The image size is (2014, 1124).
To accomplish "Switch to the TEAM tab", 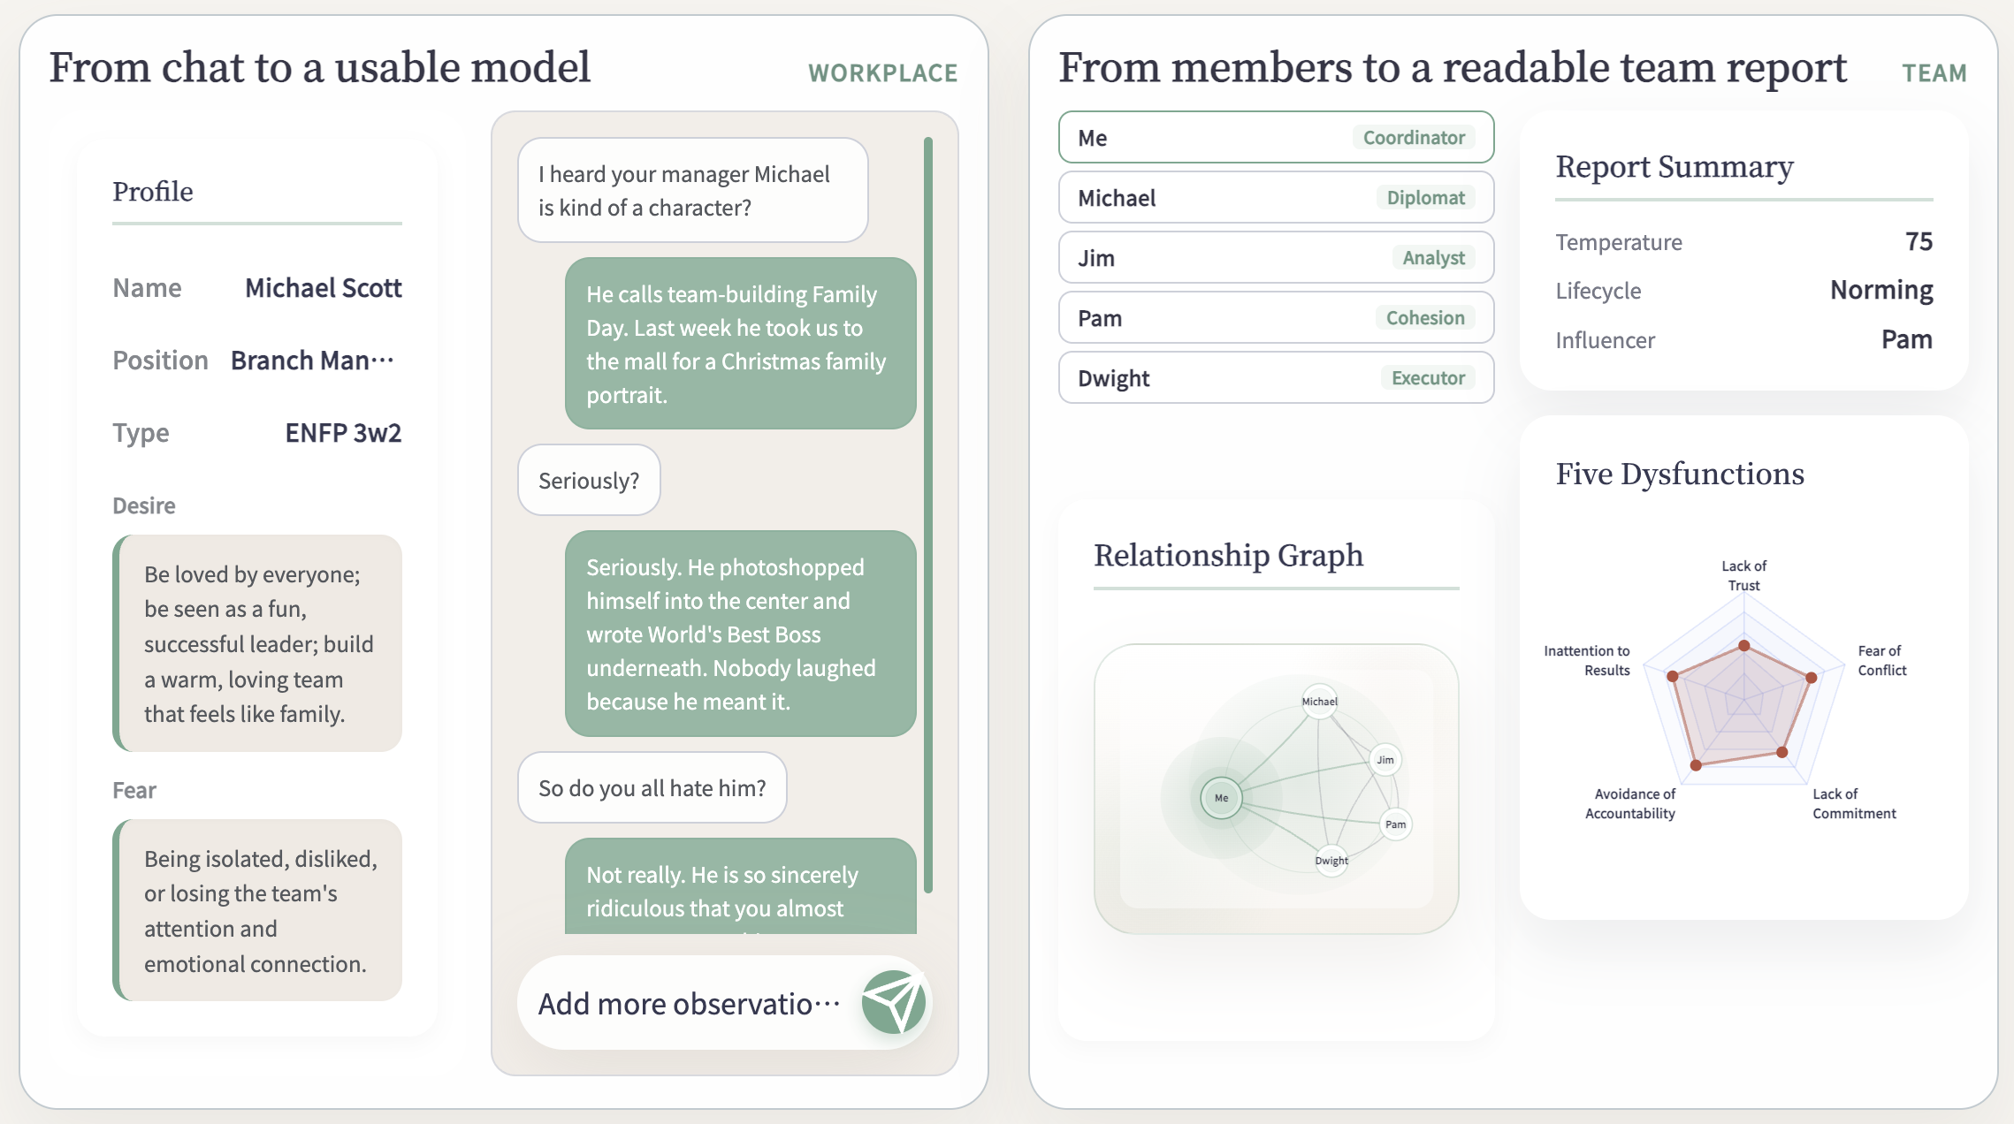I will [1934, 73].
